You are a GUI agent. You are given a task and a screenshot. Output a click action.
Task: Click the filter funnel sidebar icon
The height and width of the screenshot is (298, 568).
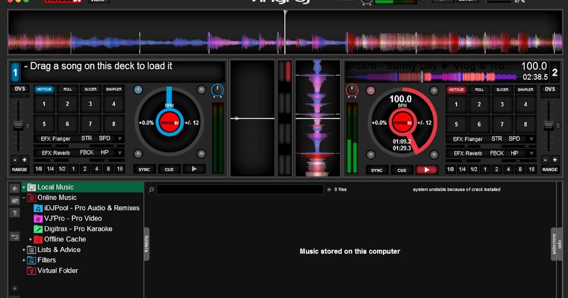coord(15,214)
